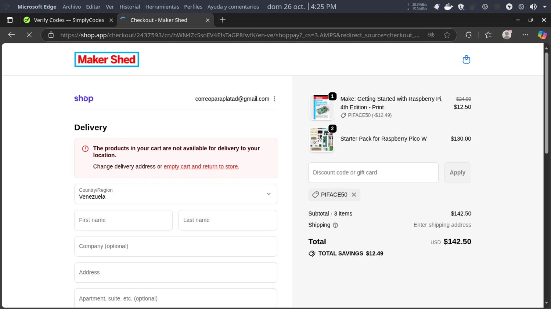
Task: Remove the PIFACE50 discount code
Action: tap(354, 195)
